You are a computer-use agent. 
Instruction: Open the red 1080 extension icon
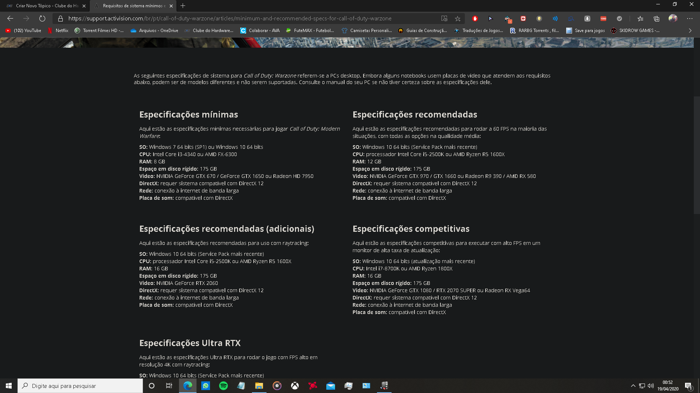click(603, 19)
